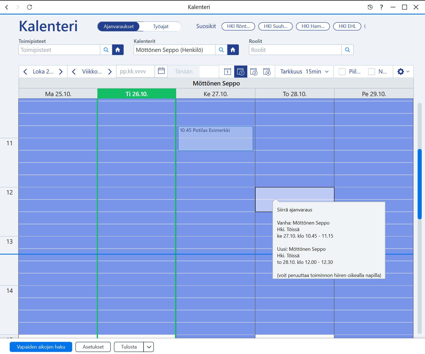The height and width of the screenshot is (354, 425).
Task: Toggle the Piil... checkbox
Action: [x=342, y=72]
